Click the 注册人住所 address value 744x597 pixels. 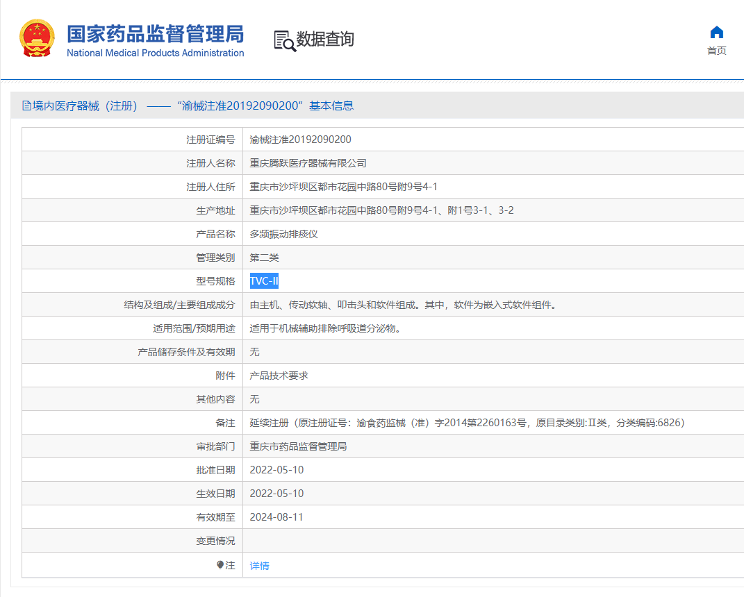point(344,187)
